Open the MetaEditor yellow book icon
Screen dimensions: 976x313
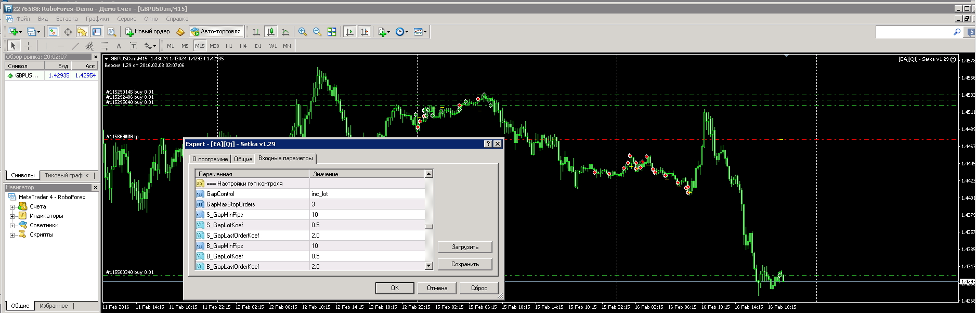click(180, 32)
